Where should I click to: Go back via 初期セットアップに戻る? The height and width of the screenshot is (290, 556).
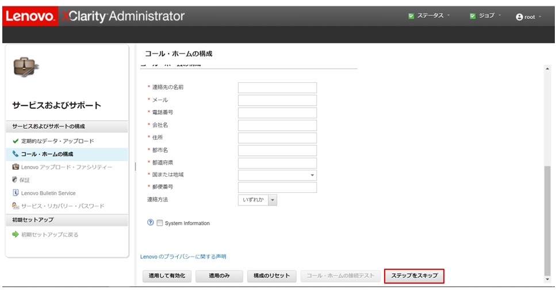(49, 235)
